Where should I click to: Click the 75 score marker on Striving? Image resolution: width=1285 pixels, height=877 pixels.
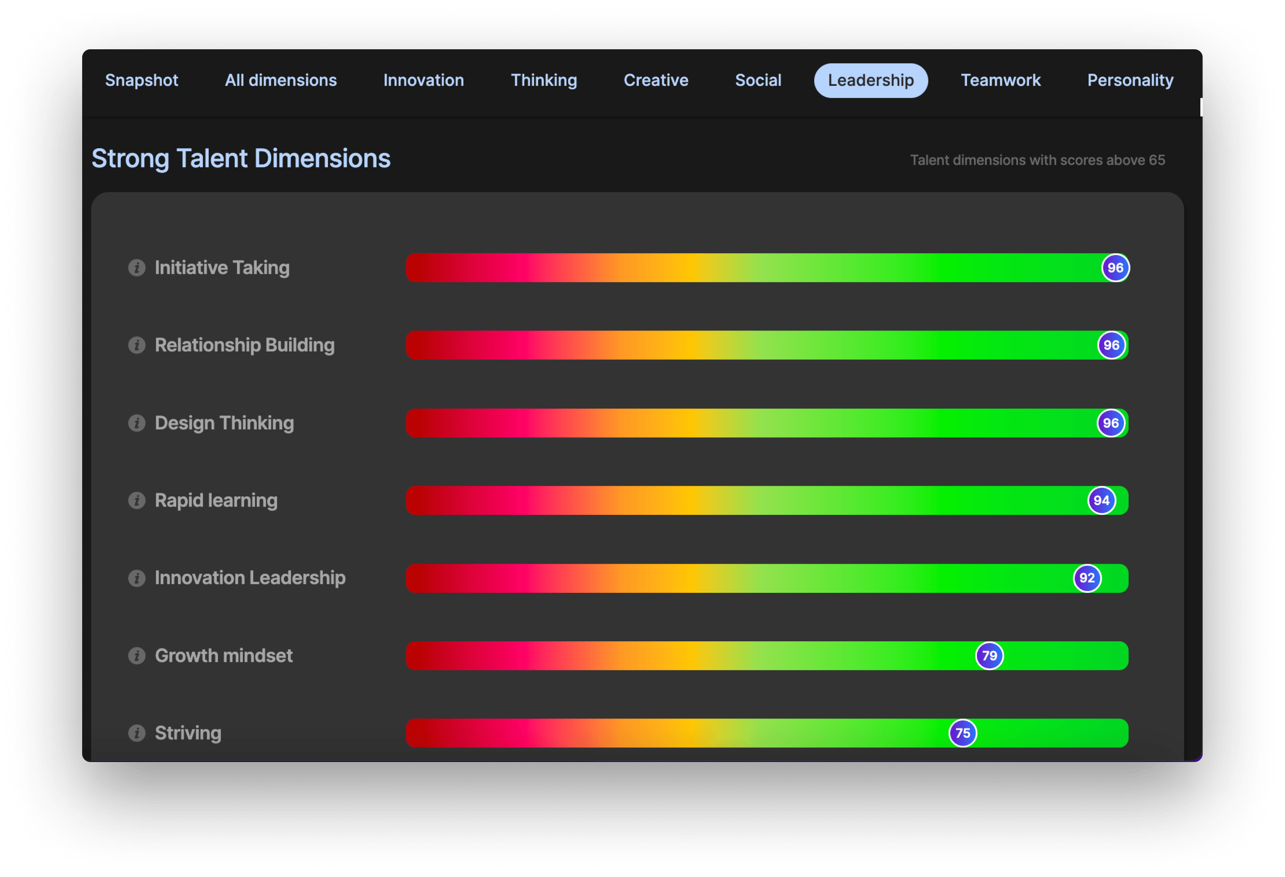pyautogui.click(x=963, y=733)
